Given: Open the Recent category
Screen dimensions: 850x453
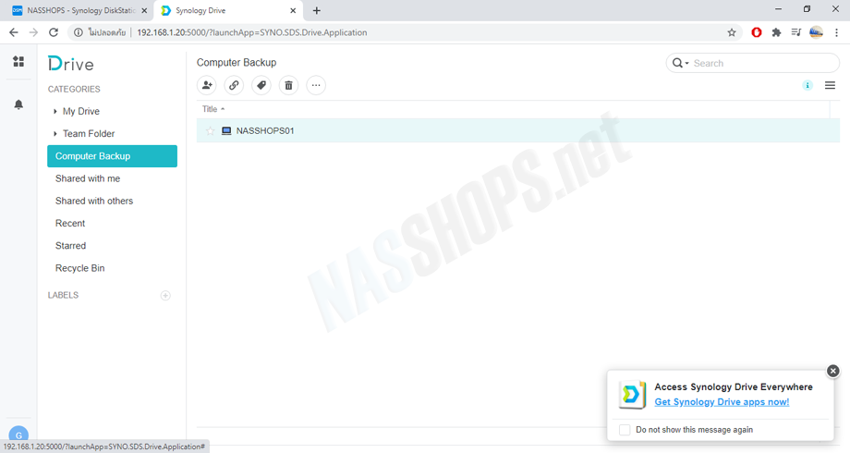Looking at the screenshot, I should coord(70,223).
